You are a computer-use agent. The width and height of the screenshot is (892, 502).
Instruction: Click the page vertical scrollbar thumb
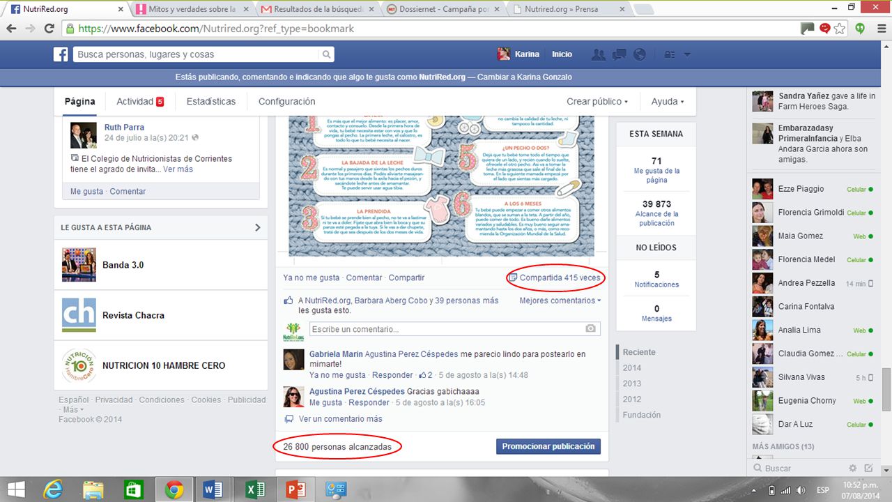pyautogui.click(x=887, y=390)
